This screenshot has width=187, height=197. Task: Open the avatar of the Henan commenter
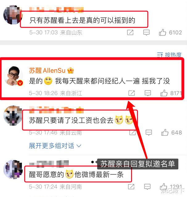click(x=13, y=170)
